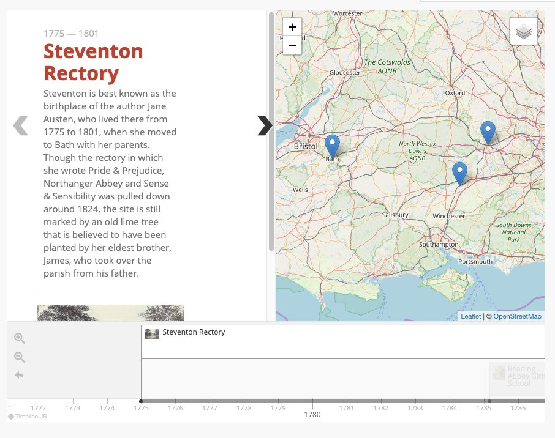The image size is (555, 438).
Task: Click the Worcester label on the map
Action: [347, 13]
